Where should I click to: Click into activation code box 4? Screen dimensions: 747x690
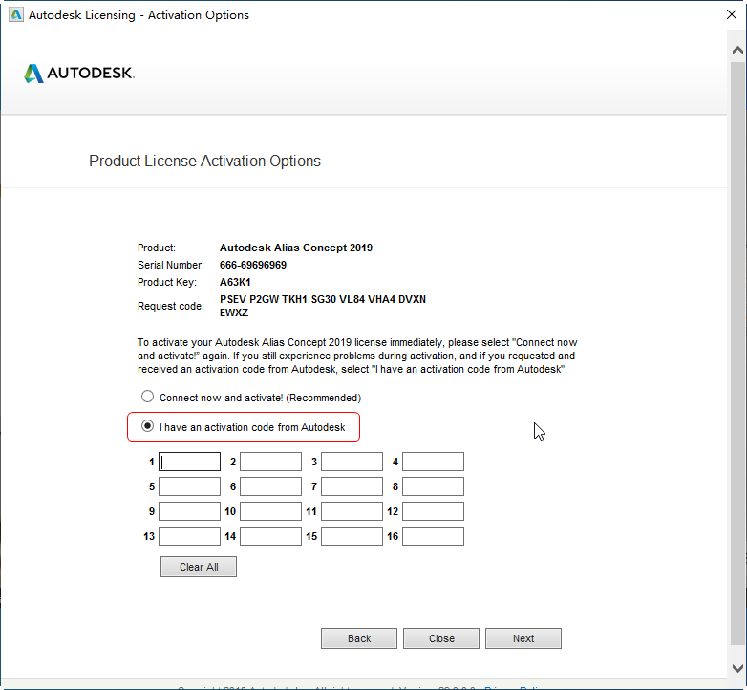[433, 463]
